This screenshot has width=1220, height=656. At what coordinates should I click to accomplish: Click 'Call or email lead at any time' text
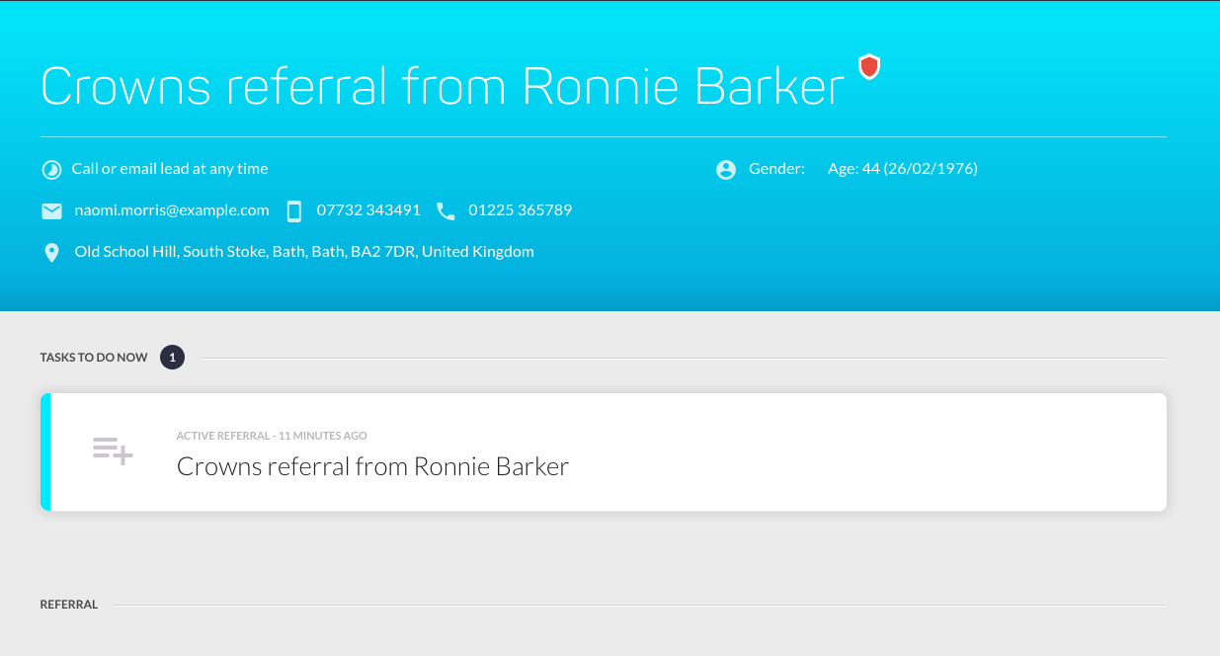point(170,169)
